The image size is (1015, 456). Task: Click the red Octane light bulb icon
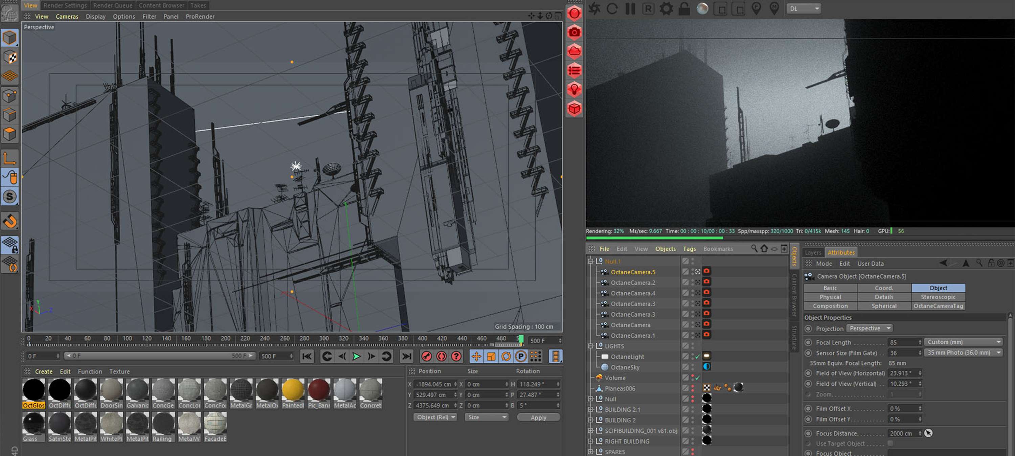coord(574,89)
